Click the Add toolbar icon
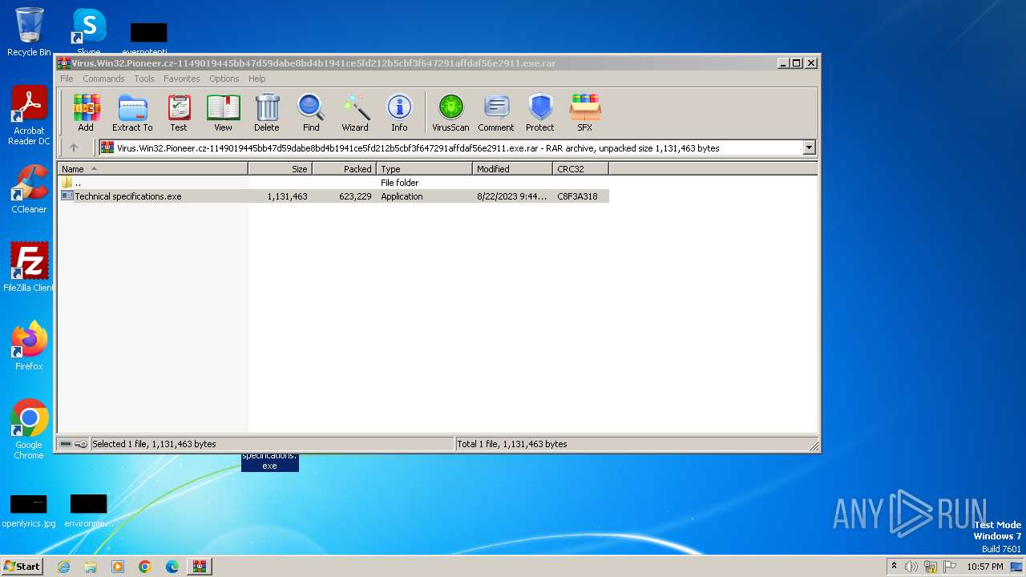The image size is (1026, 577). pyautogui.click(x=86, y=112)
